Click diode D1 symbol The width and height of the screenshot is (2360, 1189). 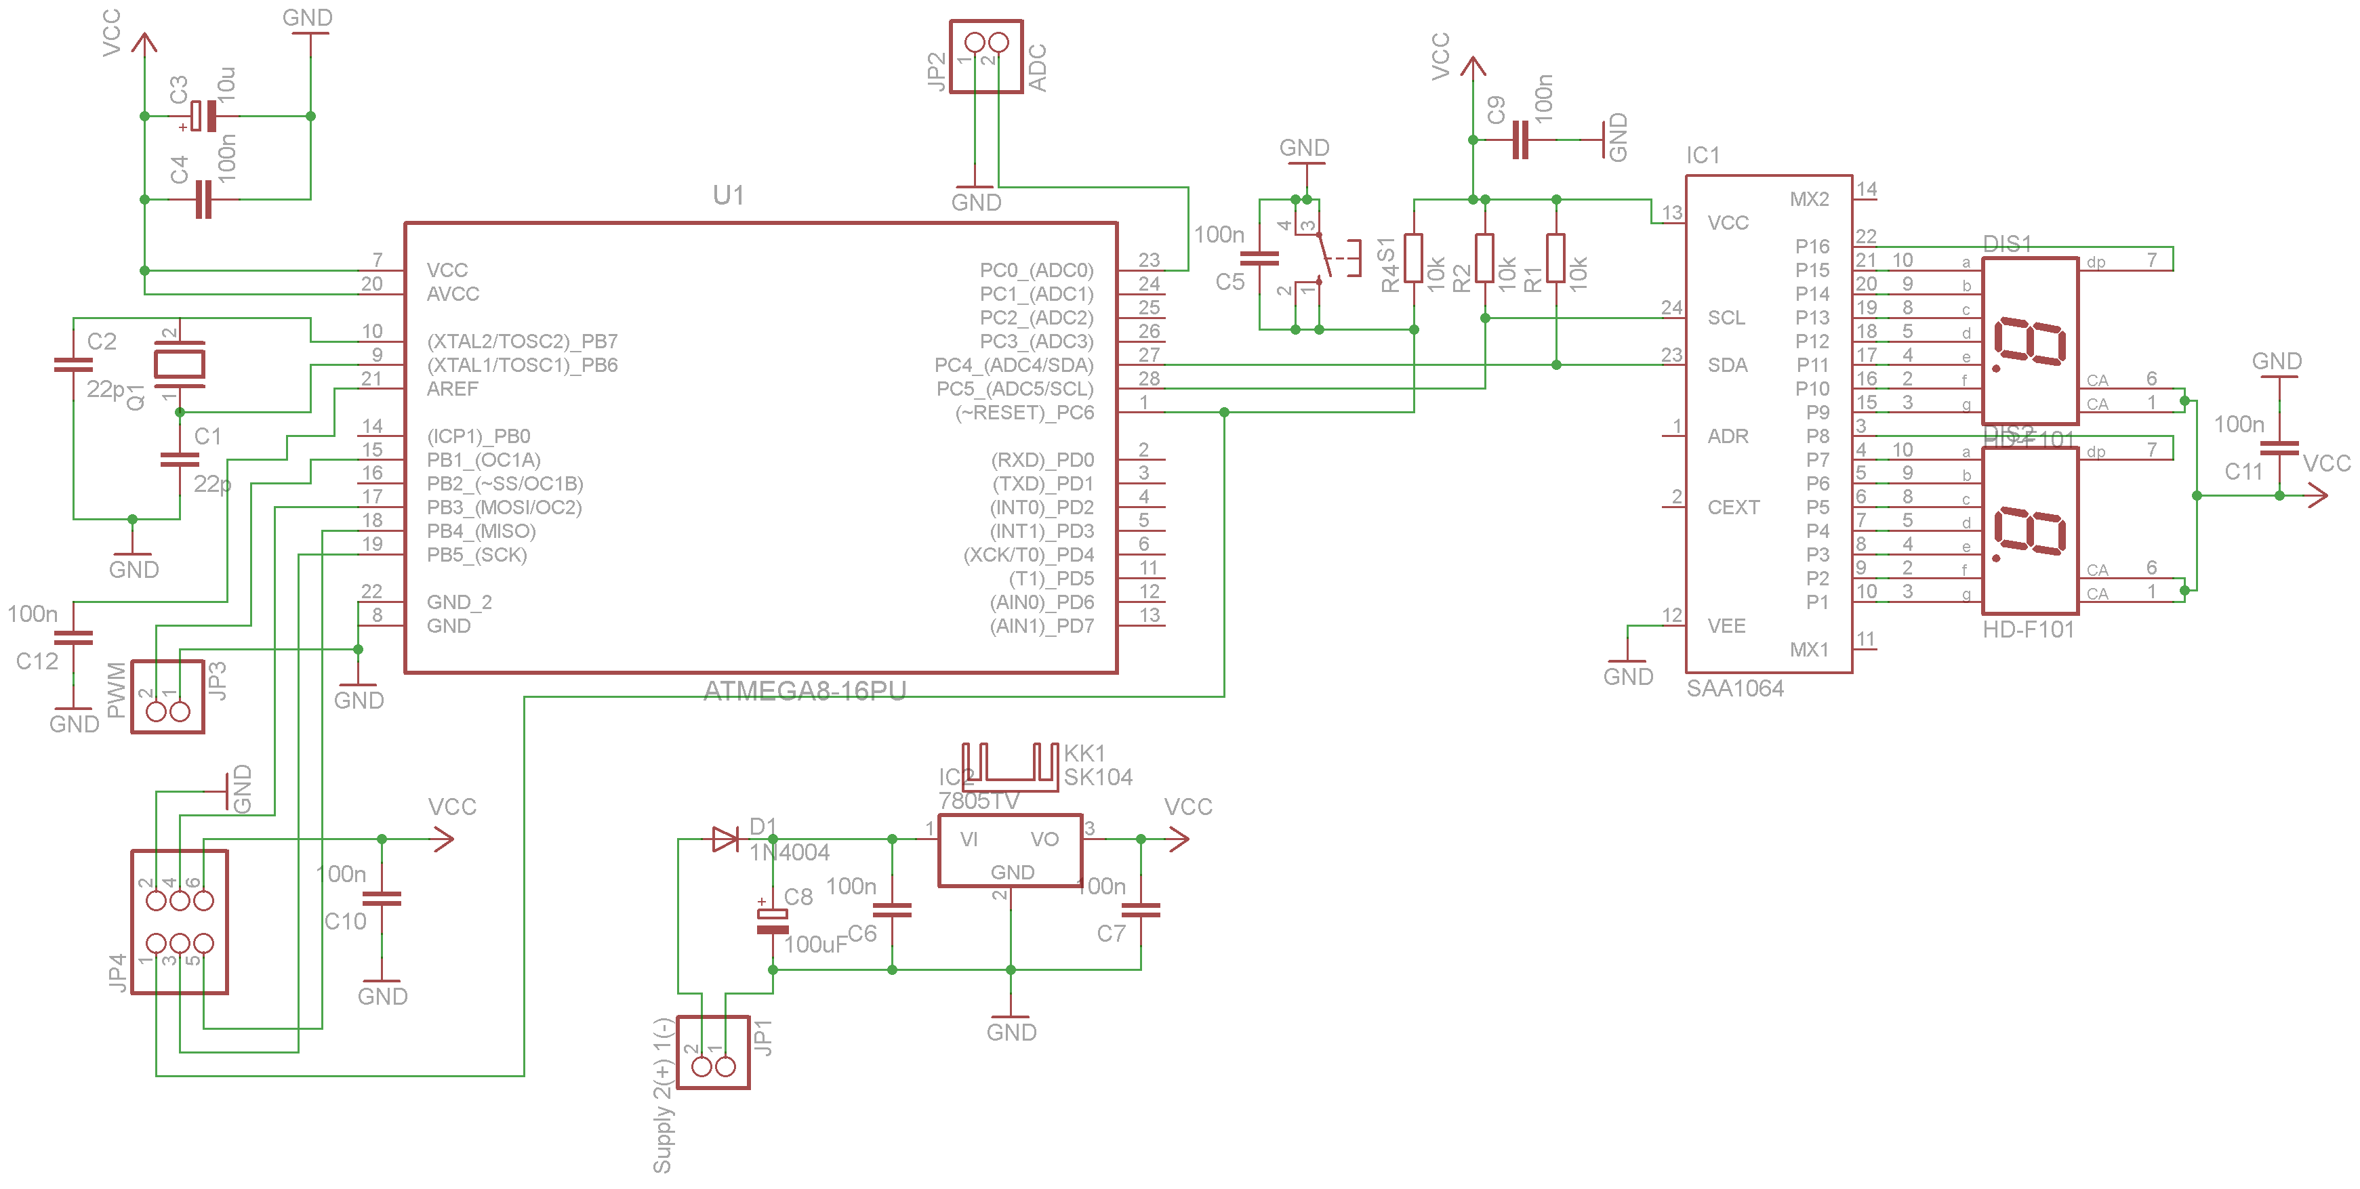[726, 839]
